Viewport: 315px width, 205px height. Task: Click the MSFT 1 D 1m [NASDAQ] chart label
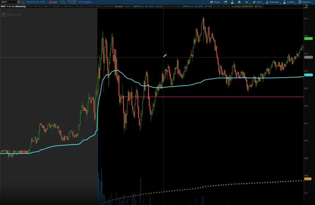click(14, 7)
